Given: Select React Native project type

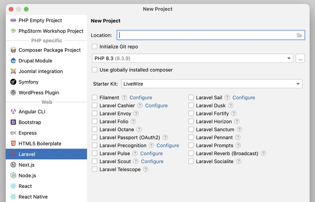Looking at the screenshot, I should 46,197.
